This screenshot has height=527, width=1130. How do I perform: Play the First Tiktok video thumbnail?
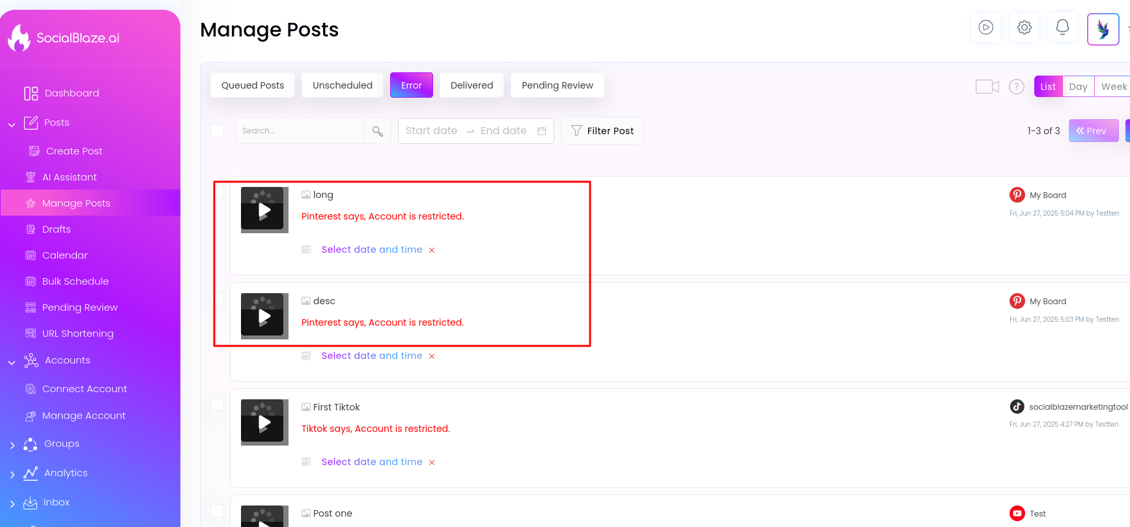(264, 422)
